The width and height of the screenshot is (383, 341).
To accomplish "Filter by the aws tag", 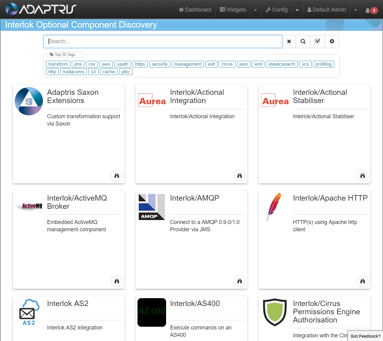I will click(106, 64).
